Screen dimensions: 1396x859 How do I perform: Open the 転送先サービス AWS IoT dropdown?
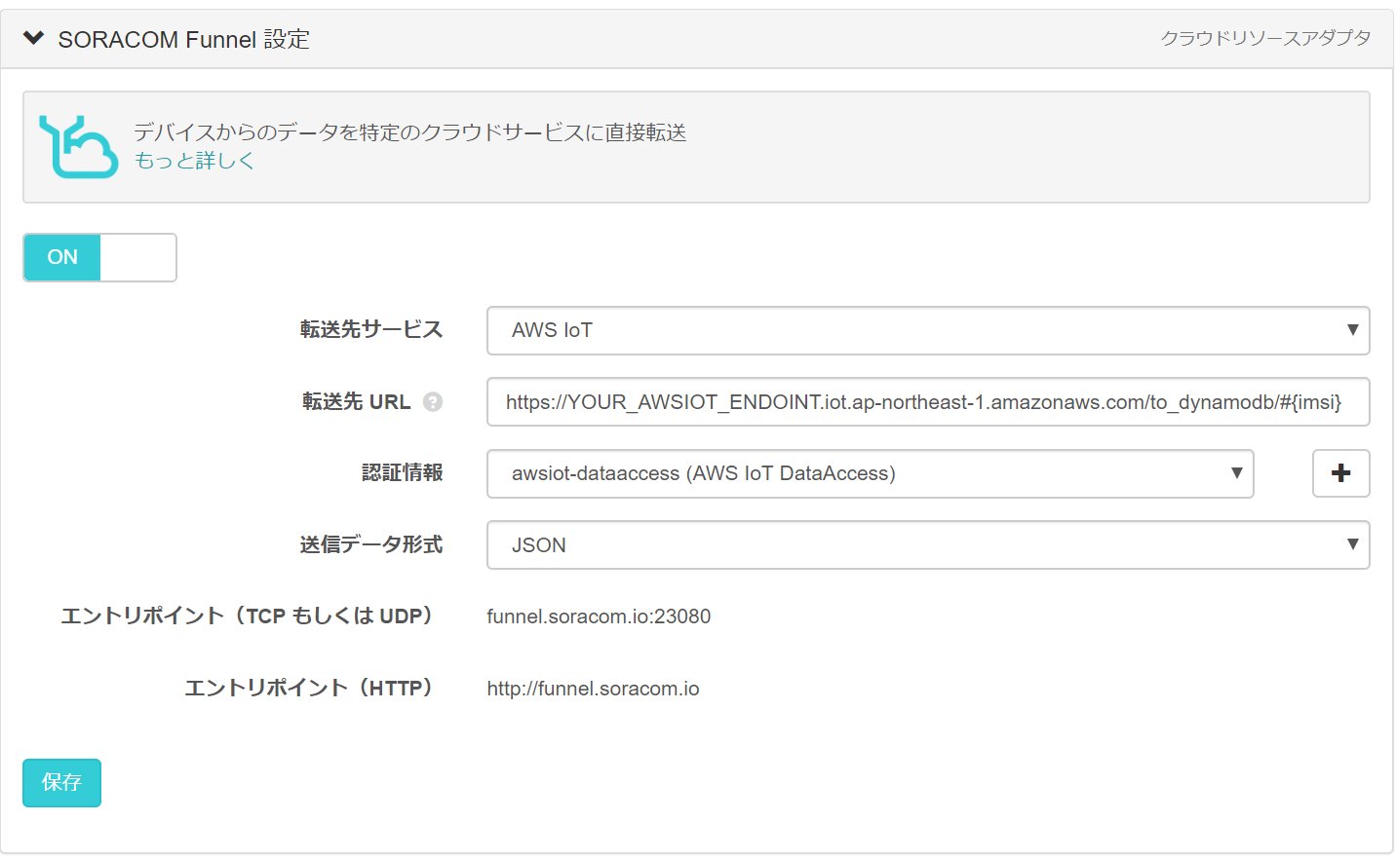pyautogui.click(x=928, y=330)
